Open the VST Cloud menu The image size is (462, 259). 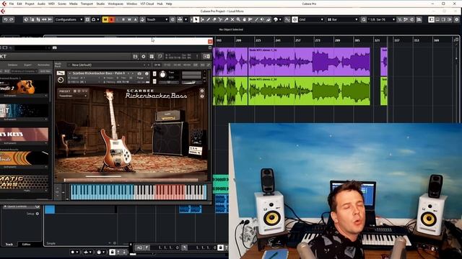pos(147,4)
